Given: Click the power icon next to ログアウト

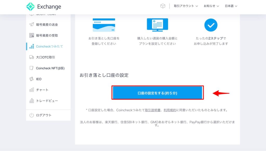Looking at the screenshot, I should coord(31,115).
